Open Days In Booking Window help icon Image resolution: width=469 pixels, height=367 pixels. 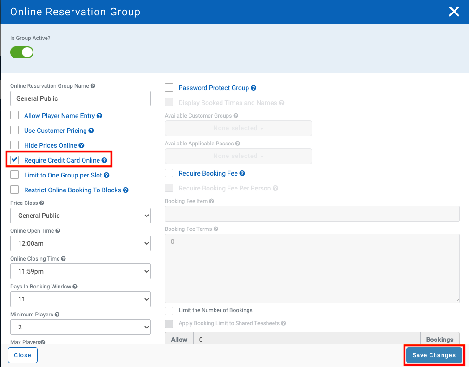75,287
